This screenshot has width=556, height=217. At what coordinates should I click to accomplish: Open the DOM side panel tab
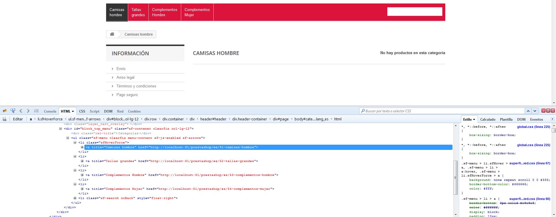pos(521,119)
